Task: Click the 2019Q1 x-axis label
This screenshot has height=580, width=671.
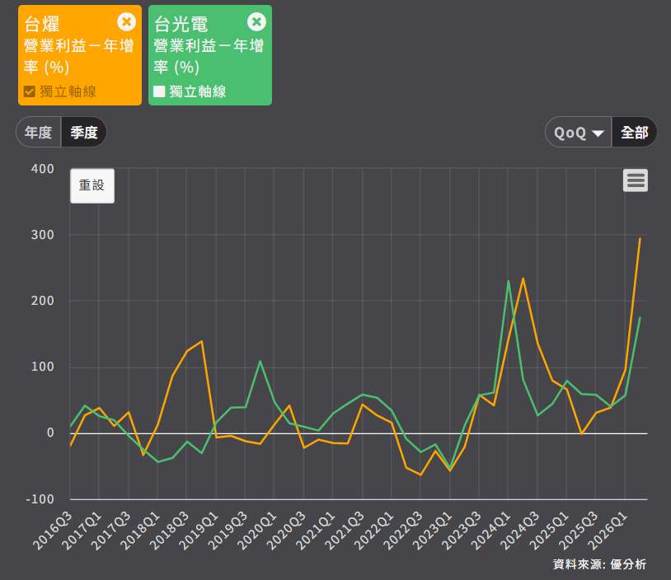Action: click(199, 530)
